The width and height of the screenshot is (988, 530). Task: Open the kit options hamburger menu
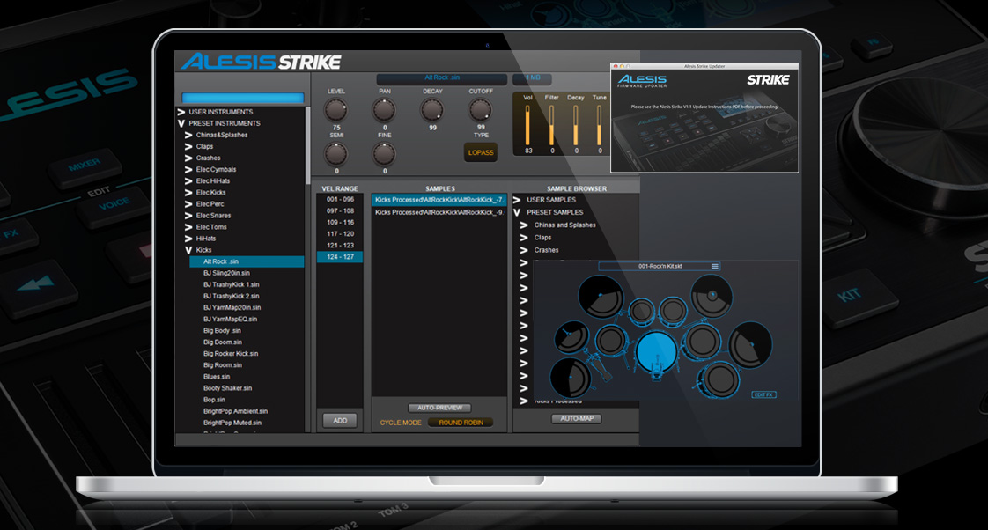[714, 266]
